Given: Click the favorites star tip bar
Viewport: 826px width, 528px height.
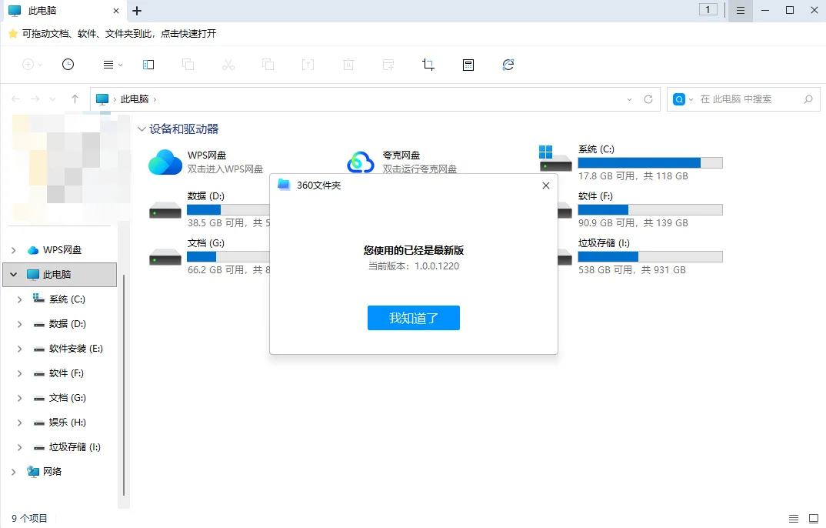Looking at the screenshot, I should pos(112,34).
